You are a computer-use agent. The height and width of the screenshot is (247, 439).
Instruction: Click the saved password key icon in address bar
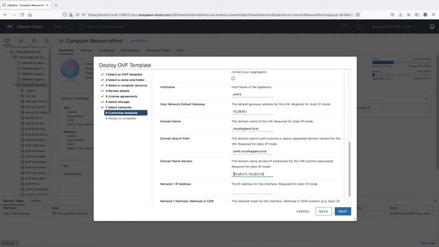[84, 14]
